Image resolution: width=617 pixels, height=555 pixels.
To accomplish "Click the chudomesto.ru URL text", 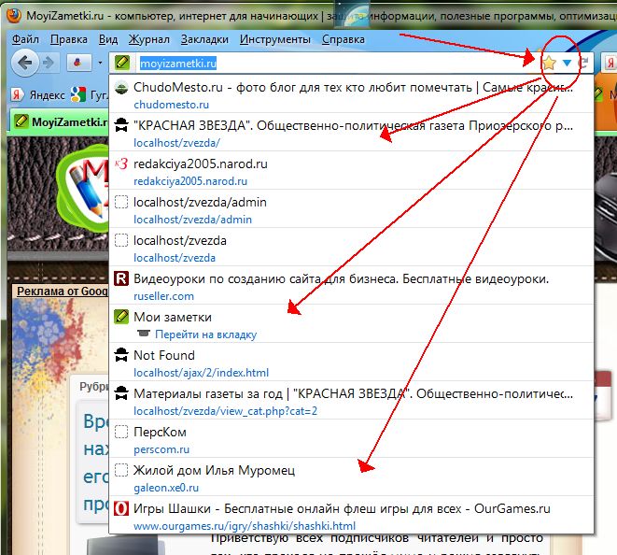I will pyautogui.click(x=171, y=105).
